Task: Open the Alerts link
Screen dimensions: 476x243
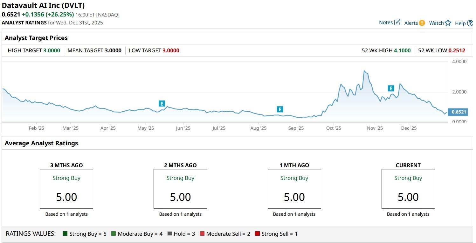Action: click(x=411, y=23)
